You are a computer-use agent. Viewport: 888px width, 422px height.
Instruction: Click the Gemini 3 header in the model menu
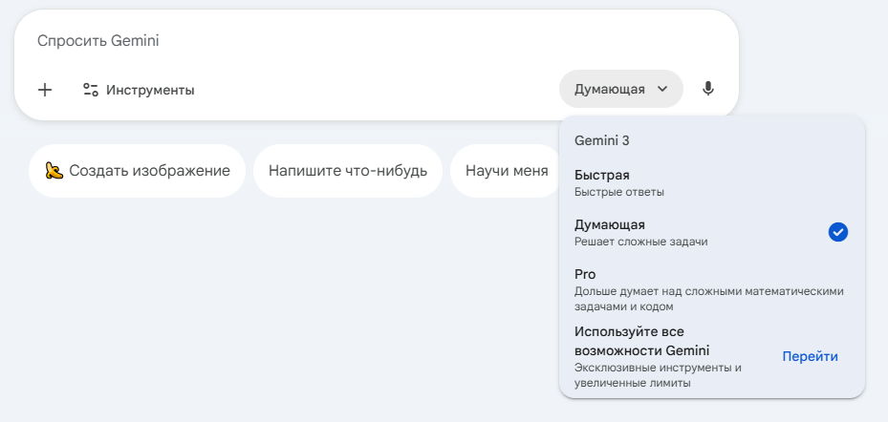point(601,140)
